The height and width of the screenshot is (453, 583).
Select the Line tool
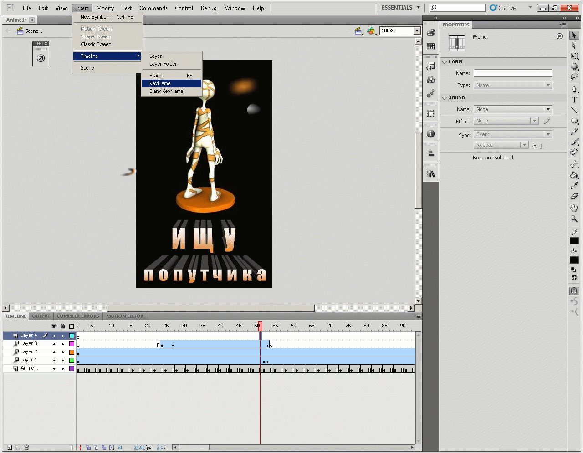(x=574, y=110)
